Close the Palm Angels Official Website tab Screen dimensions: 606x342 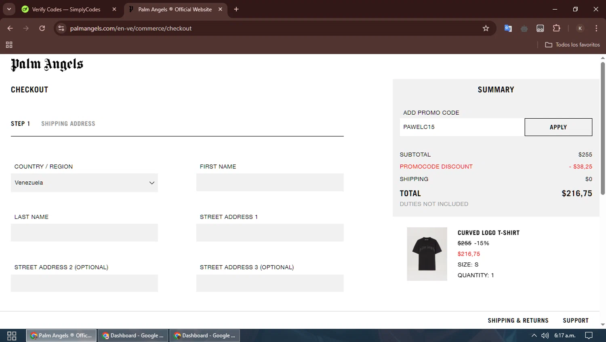coord(220,9)
